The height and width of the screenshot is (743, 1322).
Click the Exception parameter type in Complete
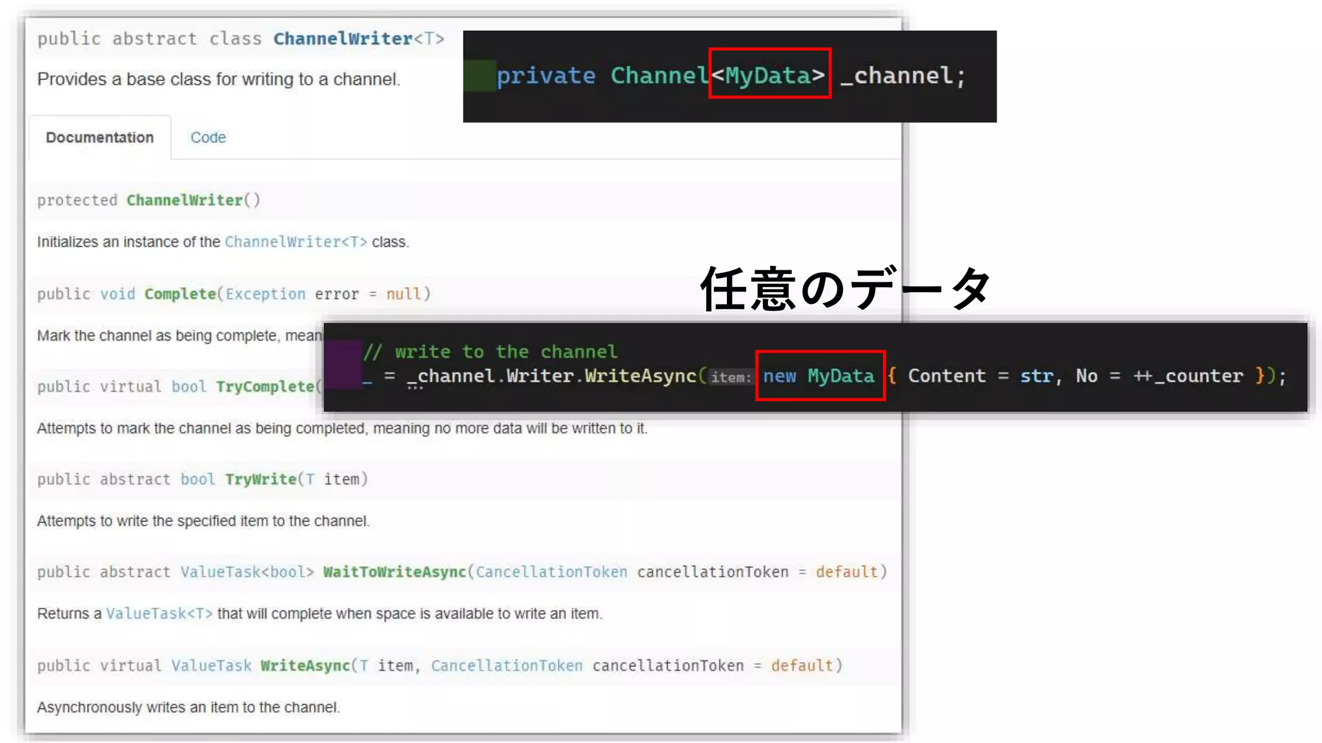tap(265, 294)
